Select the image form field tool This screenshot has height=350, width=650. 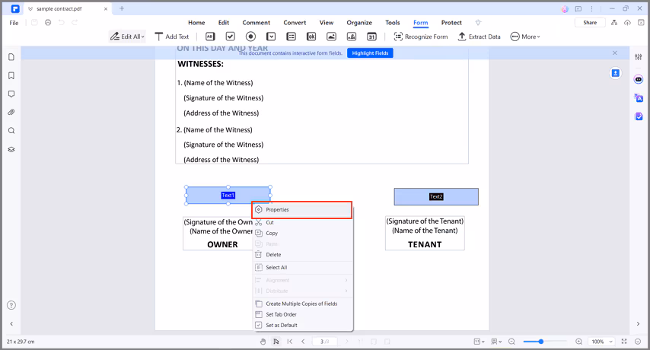coord(332,37)
